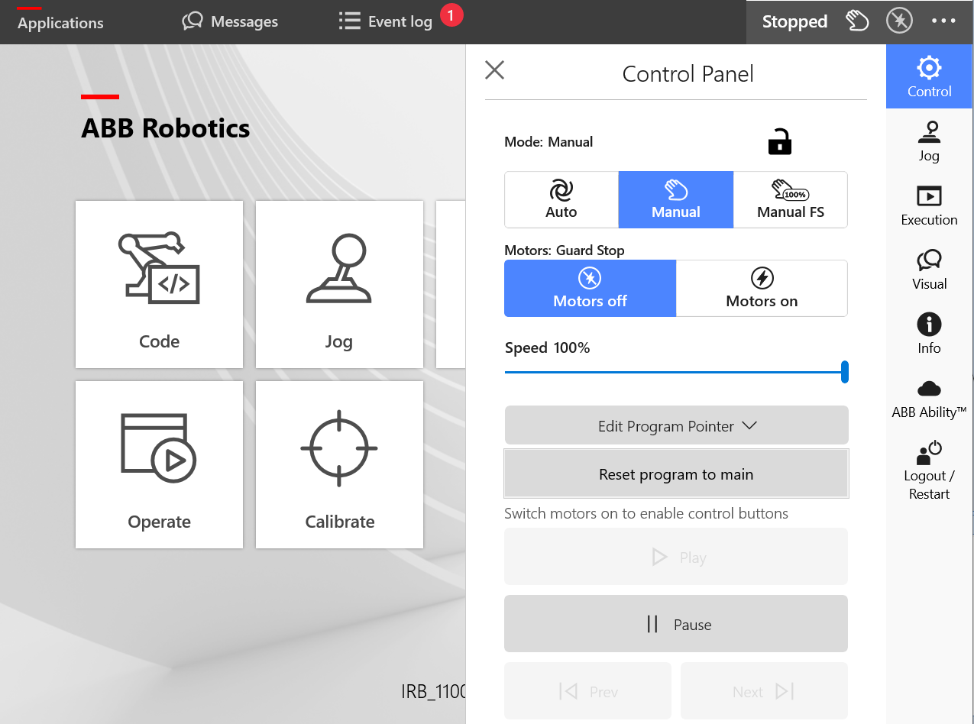Switch to Auto mode
This screenshot has width=974, height=724.
tap(561, 199)
